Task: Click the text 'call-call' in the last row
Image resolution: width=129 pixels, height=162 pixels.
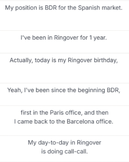Action: (76, 152)
